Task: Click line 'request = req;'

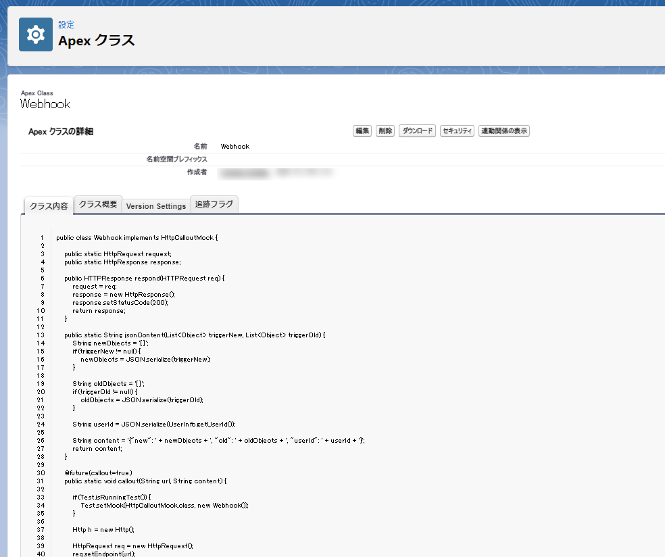Action: coord(95,287)
